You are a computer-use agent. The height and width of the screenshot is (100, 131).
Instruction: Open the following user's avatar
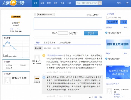[x=109, y=91]
